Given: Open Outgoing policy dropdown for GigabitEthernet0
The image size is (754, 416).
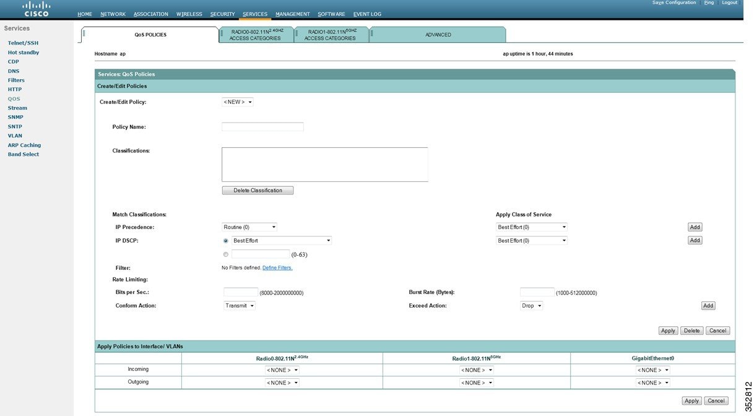Looking at the screenshot, I should (x=653, y=383).
